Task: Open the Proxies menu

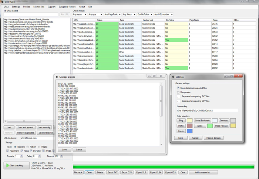Action: [x=27, y=7]
